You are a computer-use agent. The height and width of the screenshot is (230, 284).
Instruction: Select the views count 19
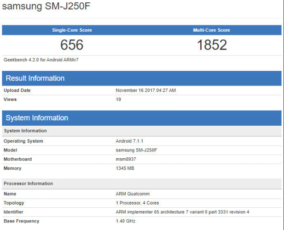coord(119,99)
